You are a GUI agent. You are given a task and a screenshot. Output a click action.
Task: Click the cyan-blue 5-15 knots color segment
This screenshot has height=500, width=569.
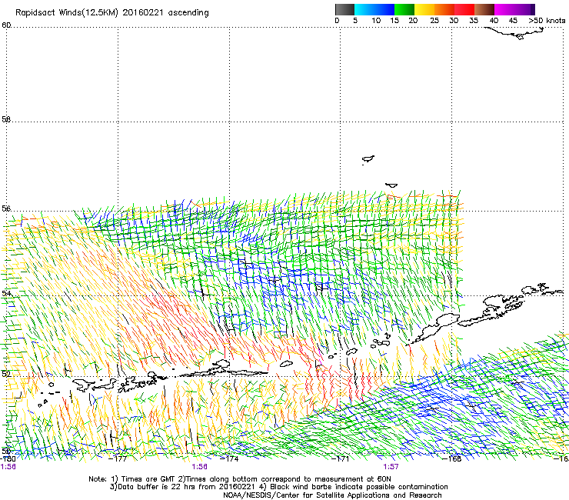(x=374, y=9)
